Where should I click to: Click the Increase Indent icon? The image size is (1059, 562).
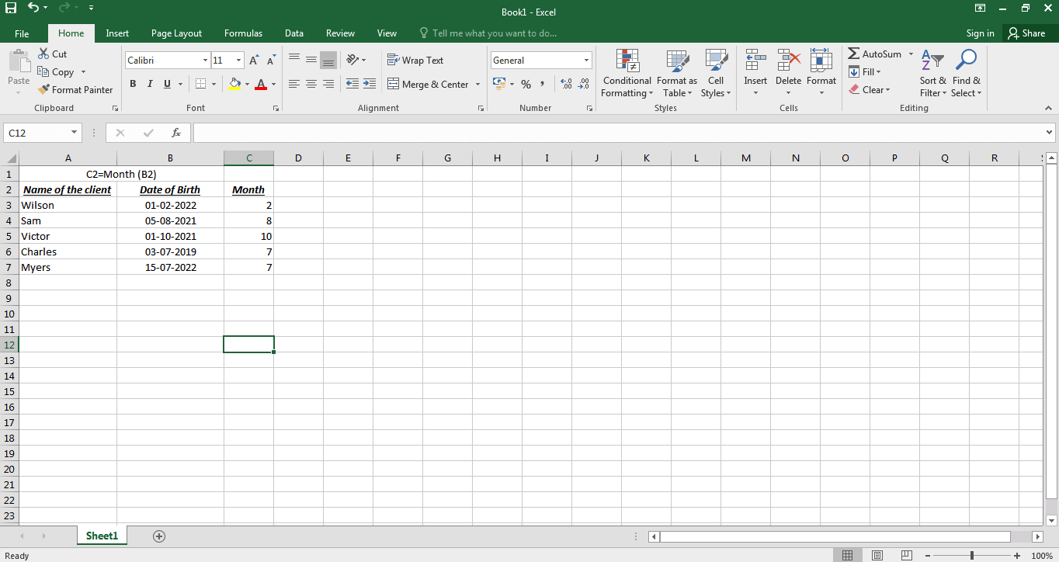(370, 84)
